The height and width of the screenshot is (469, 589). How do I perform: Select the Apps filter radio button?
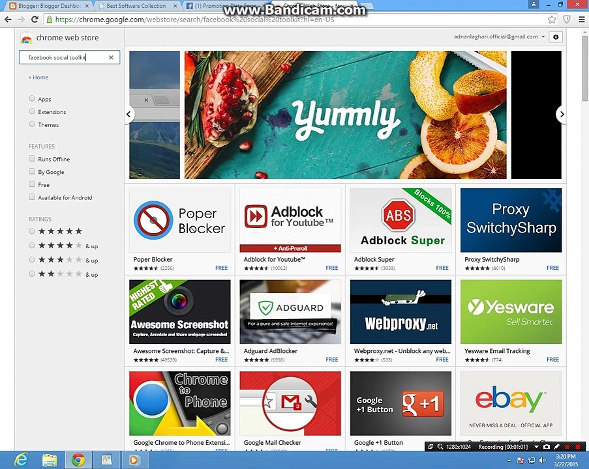tap(32, 98)
